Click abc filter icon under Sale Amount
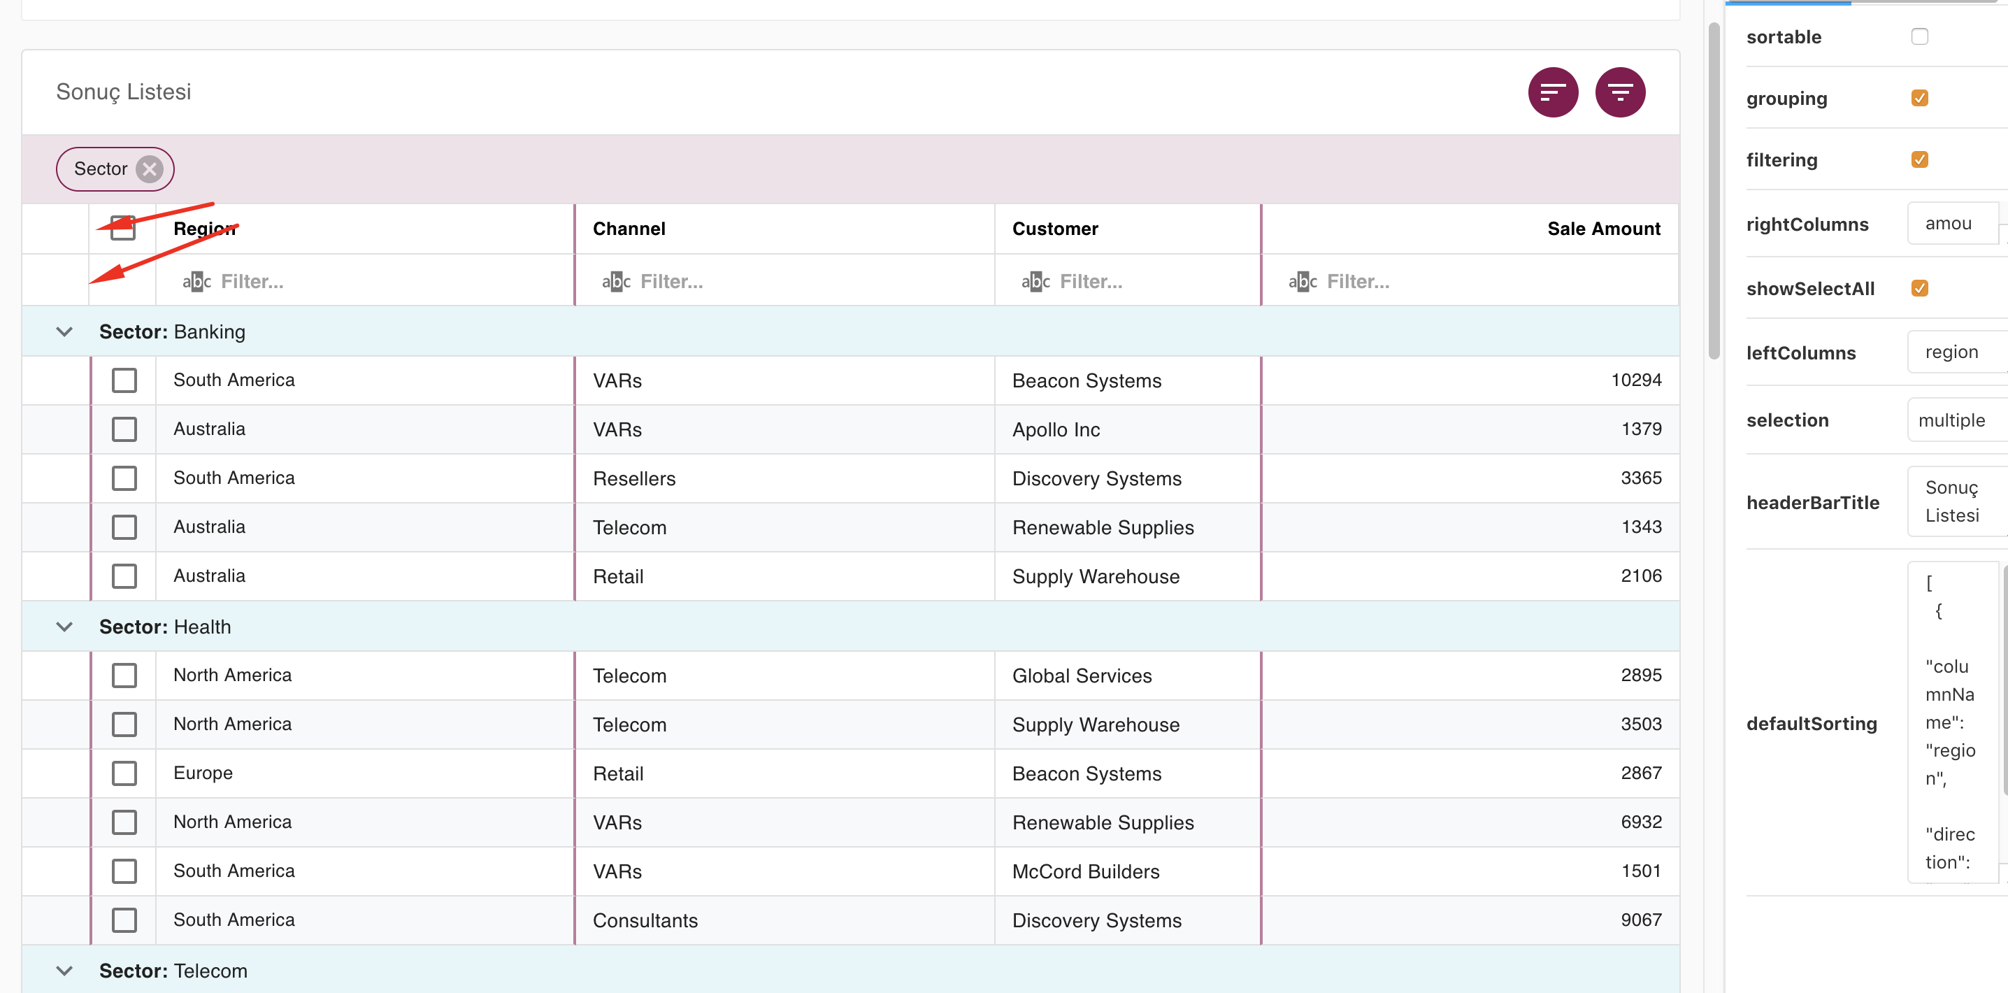2008x993 pixels. [x=1302, y=281]
